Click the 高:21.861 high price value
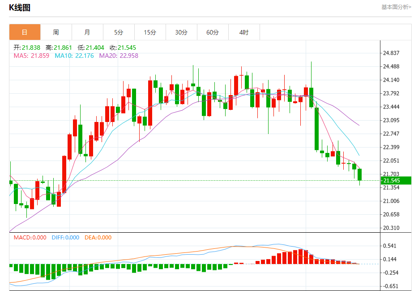Viewport: 414px width, 291px height. (59, 48)
